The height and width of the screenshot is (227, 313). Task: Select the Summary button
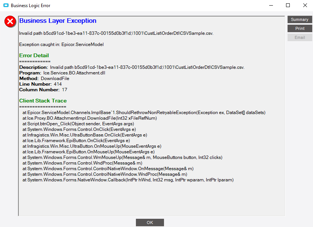tap(300, 19)
